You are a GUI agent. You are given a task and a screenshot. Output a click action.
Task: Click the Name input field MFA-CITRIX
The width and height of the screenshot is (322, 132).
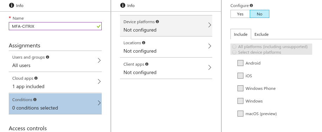pyautogui.click(x=55, y=26)
